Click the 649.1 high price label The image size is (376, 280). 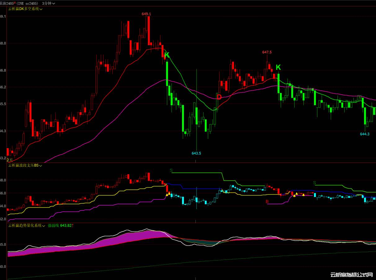pyautogui.click(x=146, y=14)
